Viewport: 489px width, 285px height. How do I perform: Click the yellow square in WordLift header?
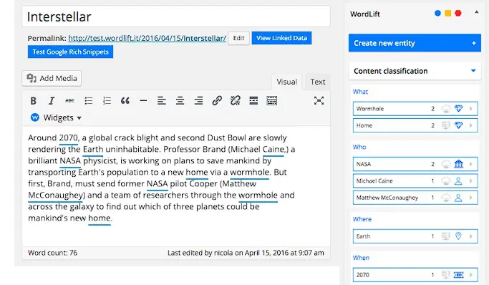coord(448,13)
